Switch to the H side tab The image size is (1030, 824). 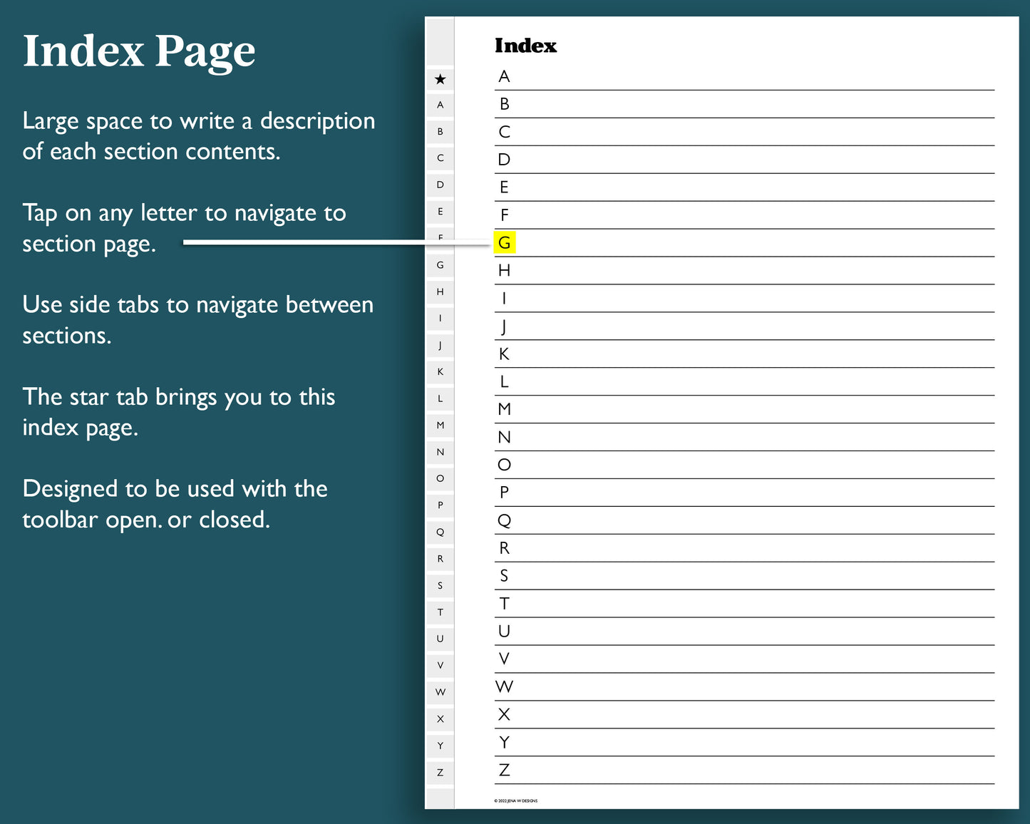click(440, 292)
